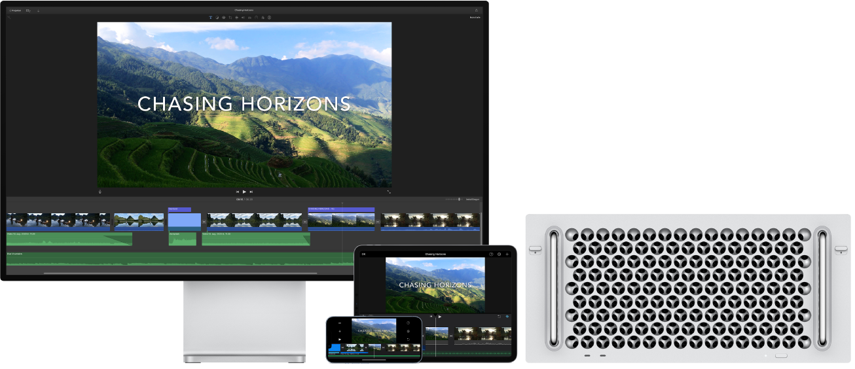The height and width of the screenshot is (369, 855).
Task: Open Color Correction palette icon on Mac
Action: (224, 18)
